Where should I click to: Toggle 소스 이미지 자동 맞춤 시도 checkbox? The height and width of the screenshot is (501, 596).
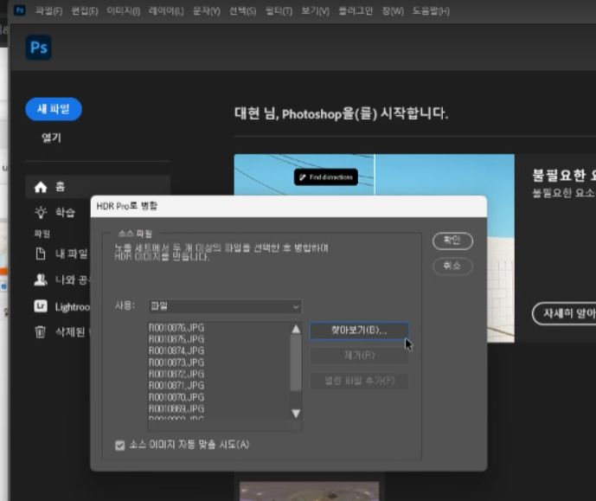[120, 445]
